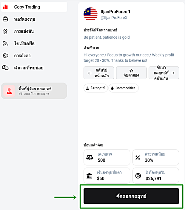Open the Copy Trading menu item
Viewport: 185px width, 210px height.
[x=34, y=7]
